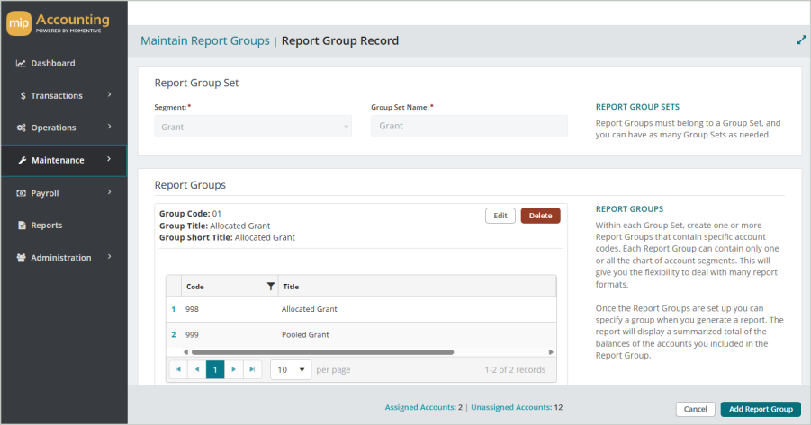The height and width of the screenshot is (425, 811).
Task: Click the Dashboard chart icon
Action: click(21, 64)
